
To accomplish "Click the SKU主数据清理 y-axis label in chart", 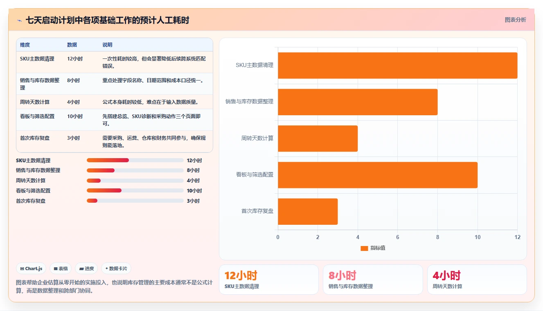I will pos(255,65).
